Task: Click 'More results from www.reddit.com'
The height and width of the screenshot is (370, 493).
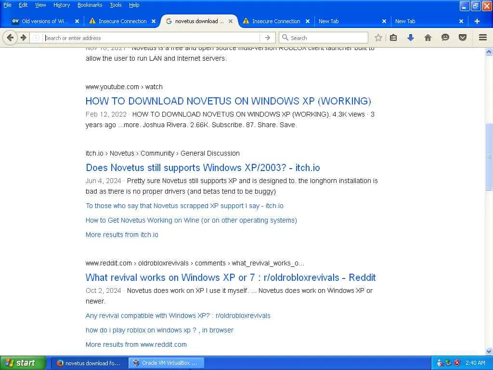Action: [x=136, y=344]
